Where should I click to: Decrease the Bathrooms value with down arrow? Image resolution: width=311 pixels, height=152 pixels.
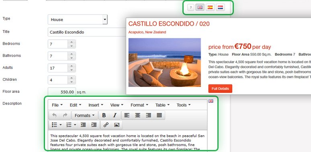tap(72, 58)
